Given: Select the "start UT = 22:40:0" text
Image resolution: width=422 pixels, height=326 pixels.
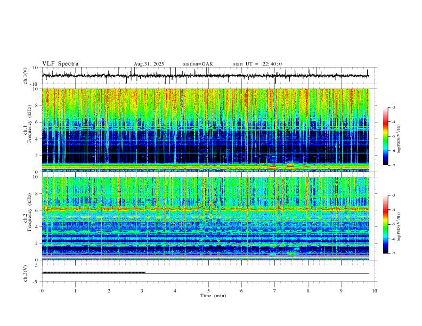Looking at the screenshot, I should [x=257, y=64].
